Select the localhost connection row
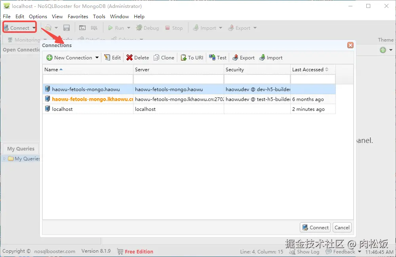 pyautogui.click(x=189, y=109)
